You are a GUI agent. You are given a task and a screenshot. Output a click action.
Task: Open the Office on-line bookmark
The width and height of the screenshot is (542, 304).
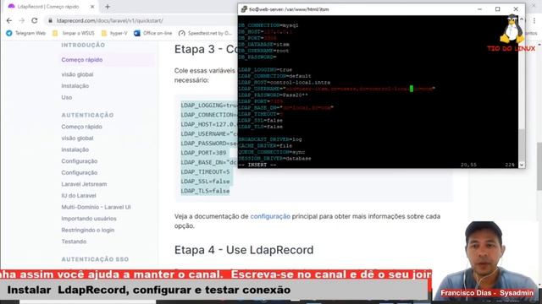(x=152, y=33)
